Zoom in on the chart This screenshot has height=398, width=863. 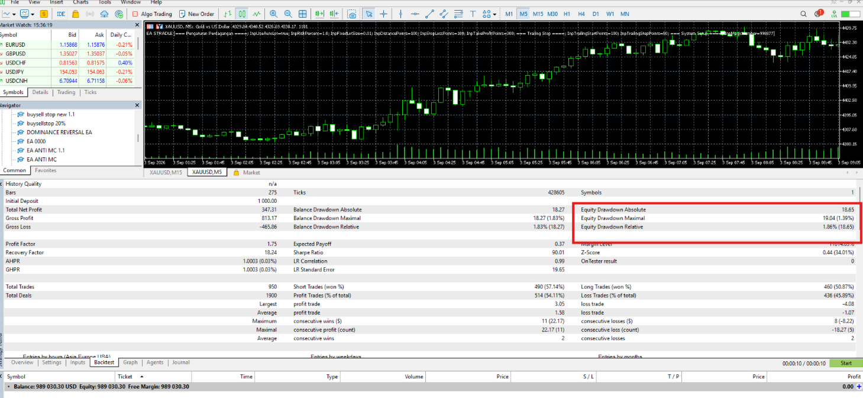(273, 14)
